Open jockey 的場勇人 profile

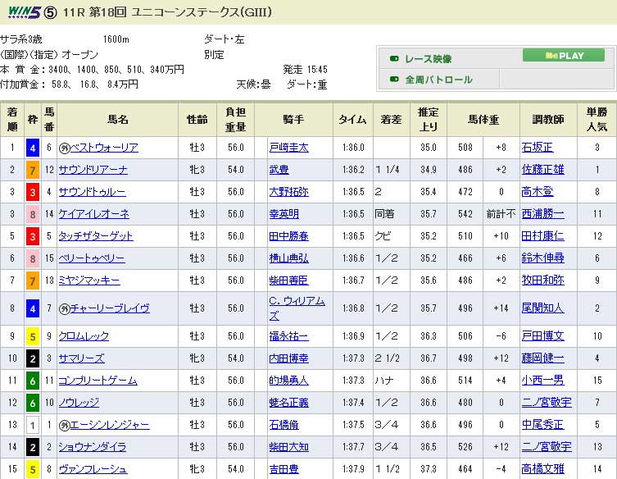click(288, 380)
